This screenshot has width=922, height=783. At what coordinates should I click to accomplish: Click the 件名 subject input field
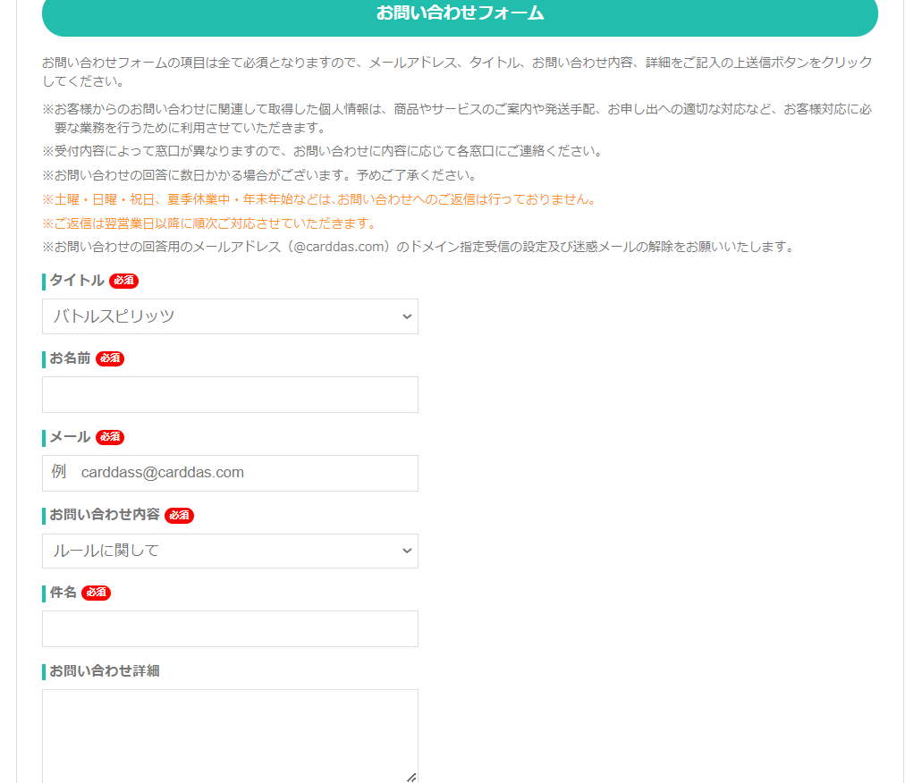230,629
